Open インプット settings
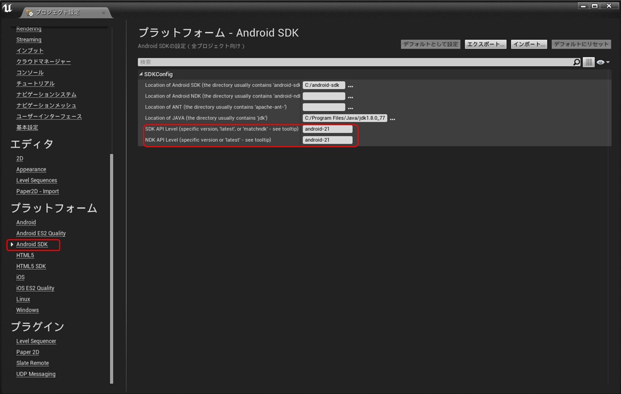Image resolution: width=621 pixels, height=394 pixels. point(30,51)
